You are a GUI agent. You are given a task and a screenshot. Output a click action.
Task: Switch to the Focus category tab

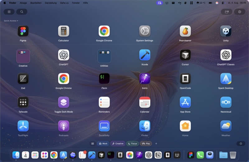pos(133,144)
